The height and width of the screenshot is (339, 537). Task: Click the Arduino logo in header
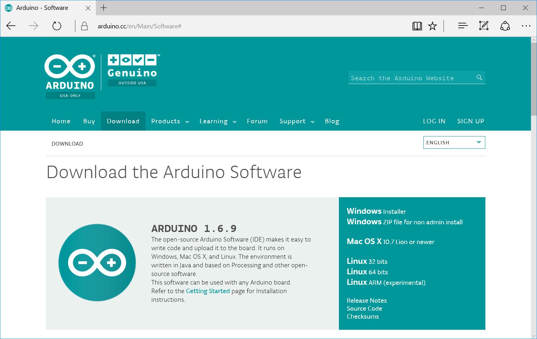tap(70, 76)
